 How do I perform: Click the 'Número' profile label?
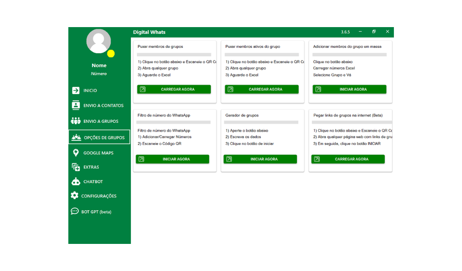[x=99, y=74]
